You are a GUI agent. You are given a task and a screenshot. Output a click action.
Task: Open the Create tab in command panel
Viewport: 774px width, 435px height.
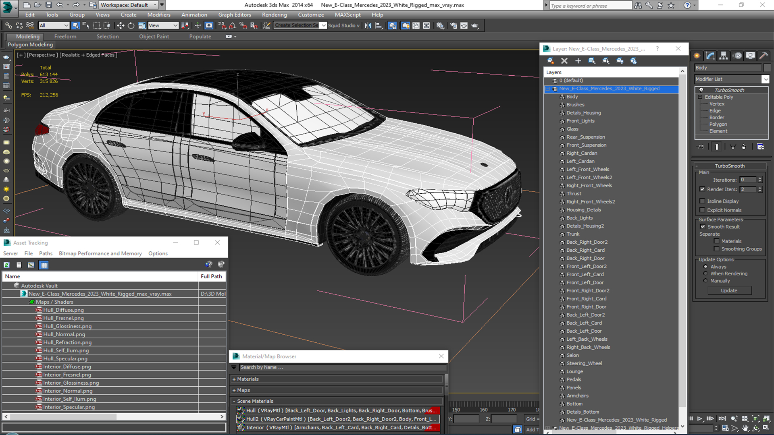[697, 56]
